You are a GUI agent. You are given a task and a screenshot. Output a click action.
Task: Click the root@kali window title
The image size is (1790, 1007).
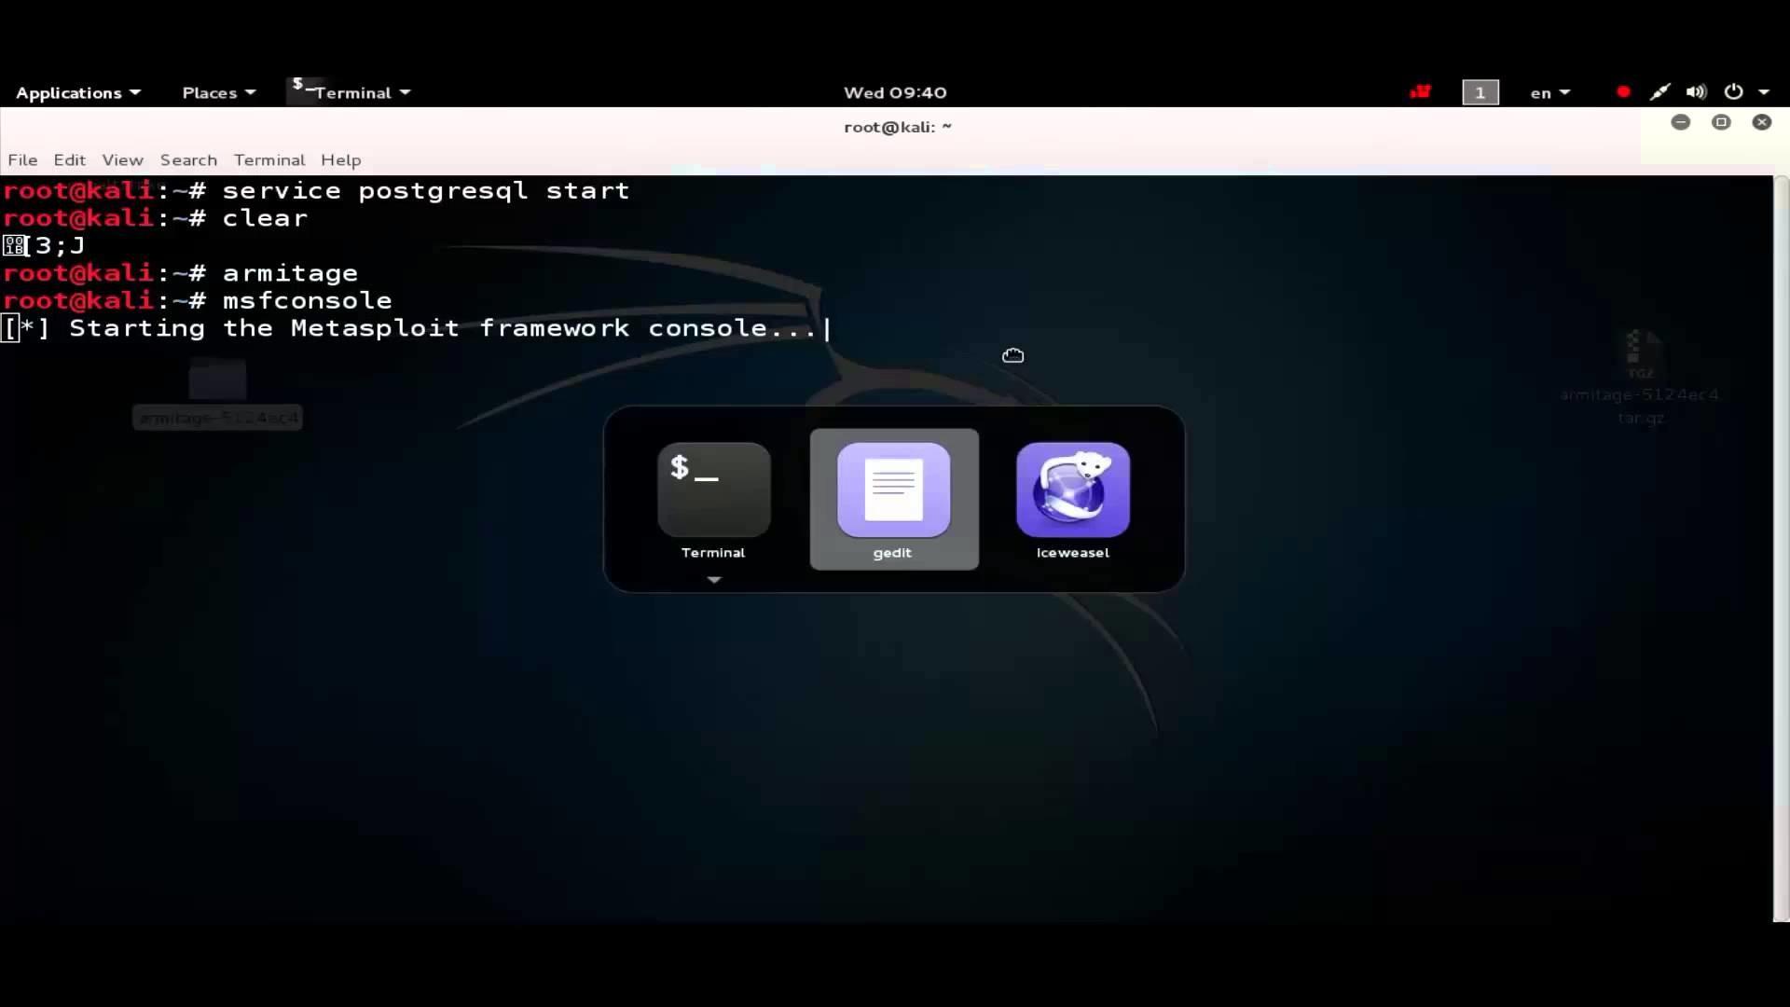pyautogui.click(x=897, y=127)
